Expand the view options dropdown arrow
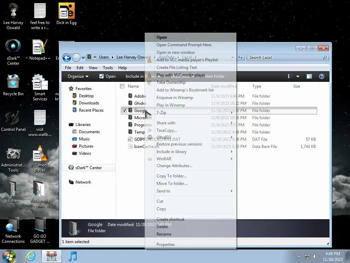 coord(298,76)
